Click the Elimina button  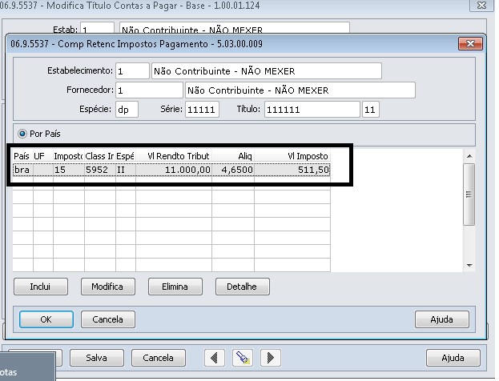(175, 287)
